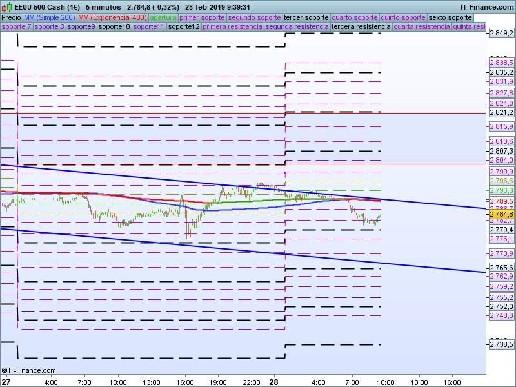516x387 pixels.
Task: Open the IT-Finance.com copyright link at bottom
Action: (x=28, y=370)
